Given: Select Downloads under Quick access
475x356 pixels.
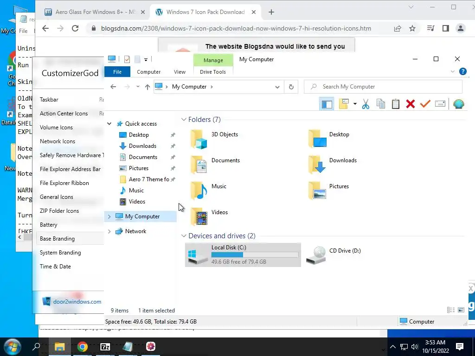Looking at the screenshot, I should tap(142, 146).
